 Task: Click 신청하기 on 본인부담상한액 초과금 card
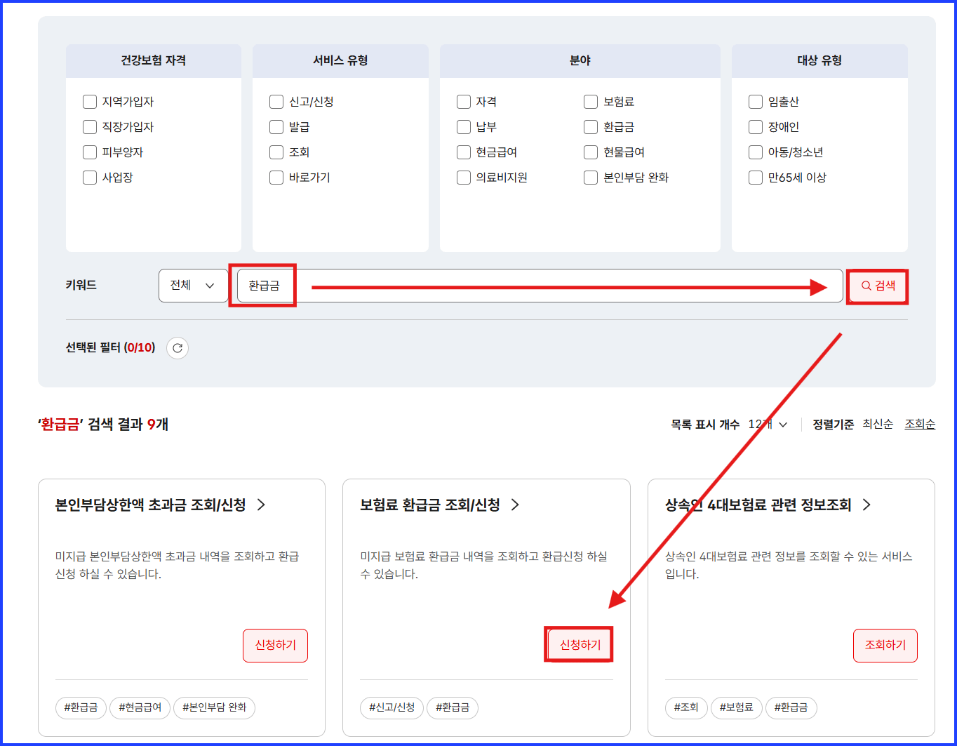click(x=275, y=645)
